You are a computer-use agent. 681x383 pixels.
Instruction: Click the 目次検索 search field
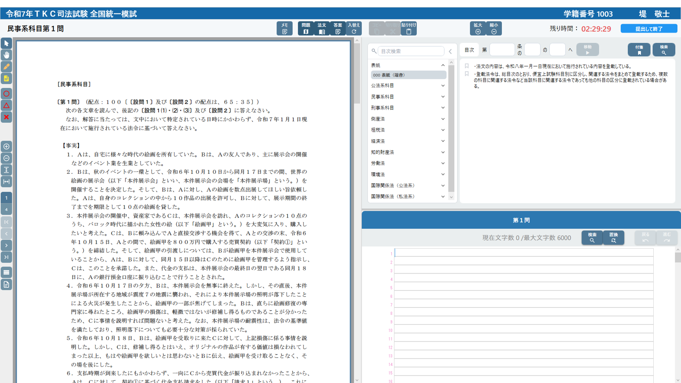[x=410, y=51]
